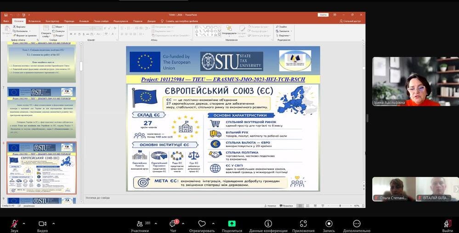Click the Знайти find command
459x233 pixels.
[281, 27]
